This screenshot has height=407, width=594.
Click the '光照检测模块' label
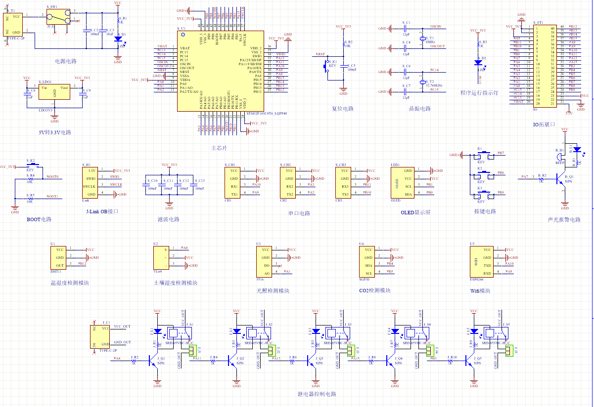point(273,291)
